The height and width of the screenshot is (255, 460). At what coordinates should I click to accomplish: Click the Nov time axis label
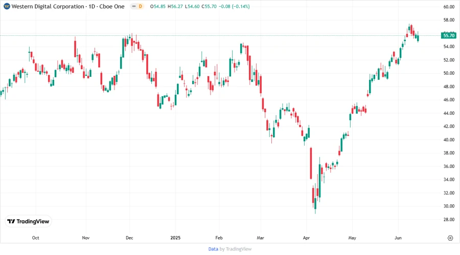pos(86,238)
